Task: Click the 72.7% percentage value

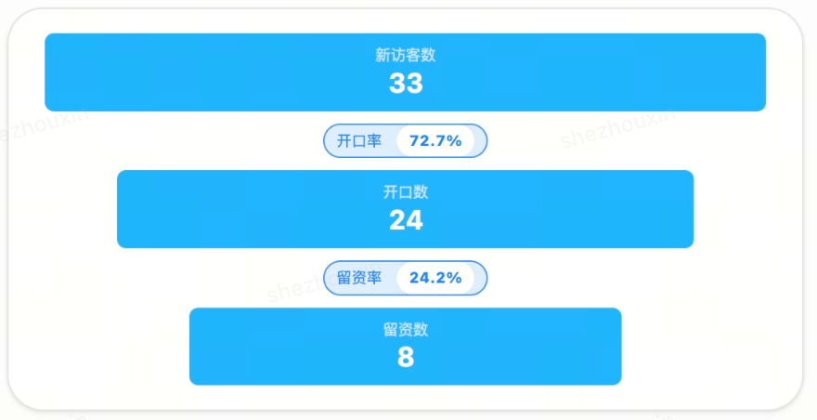Action: [435, 141]
